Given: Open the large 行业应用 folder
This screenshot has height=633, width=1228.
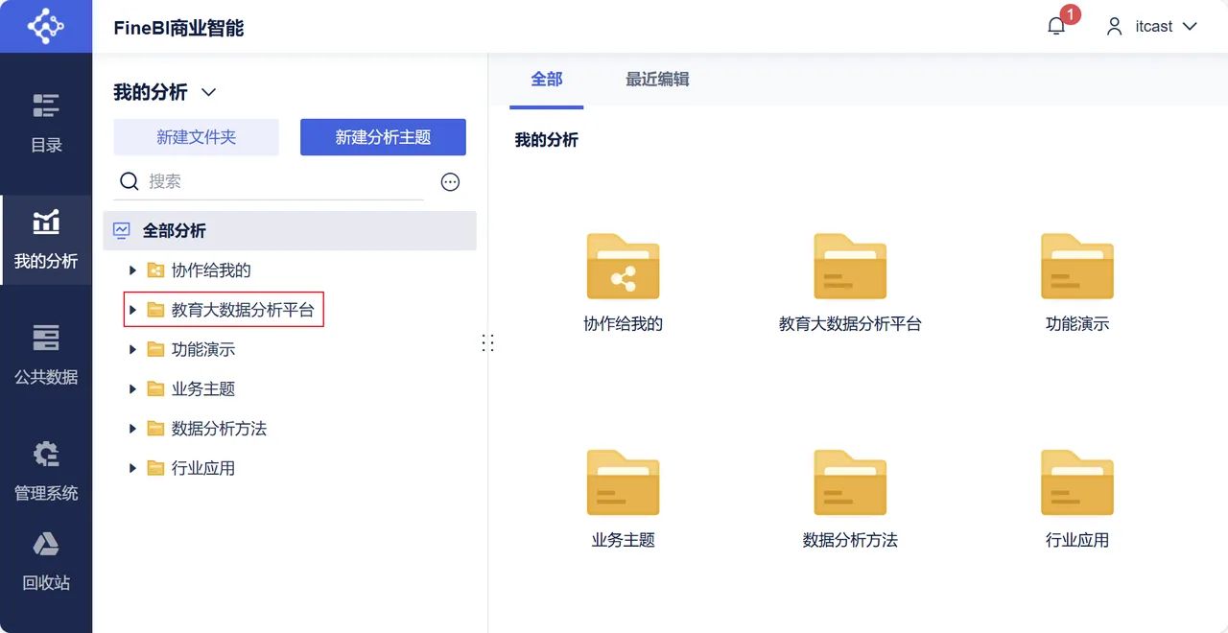Looking at the screenshot, I should tap(1077, 482).
